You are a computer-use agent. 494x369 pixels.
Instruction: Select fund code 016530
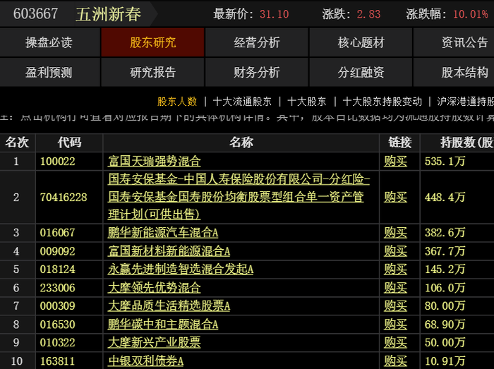pyautogui.click(x=57, y=325)
